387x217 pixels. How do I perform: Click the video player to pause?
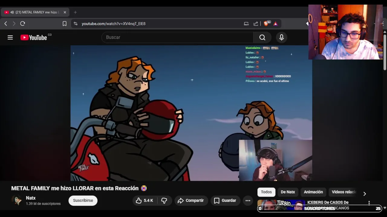pyautogui.click(x=191, y=113)
